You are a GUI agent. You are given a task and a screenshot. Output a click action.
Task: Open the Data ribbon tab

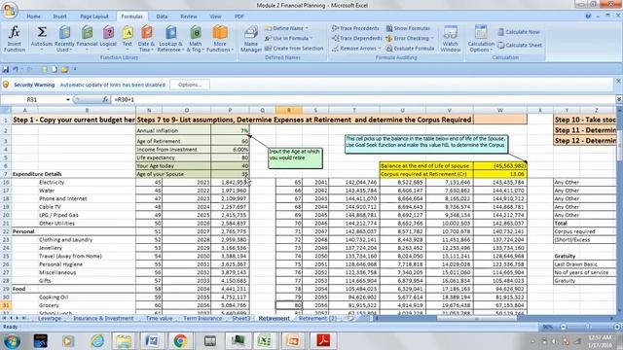tap(162, 17)
